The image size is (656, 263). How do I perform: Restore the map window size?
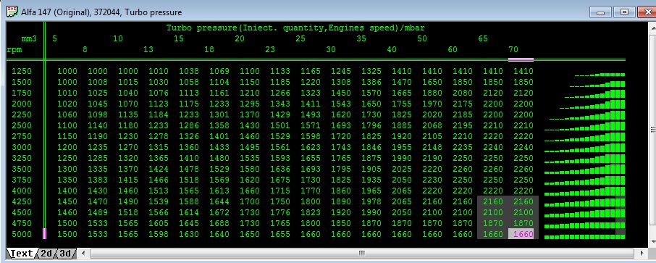(x=625, y=12)
